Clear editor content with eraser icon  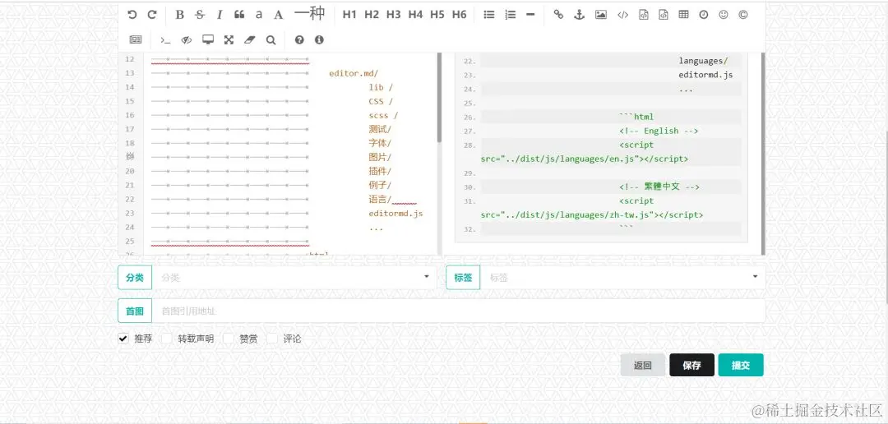click(x=250, y=39)
